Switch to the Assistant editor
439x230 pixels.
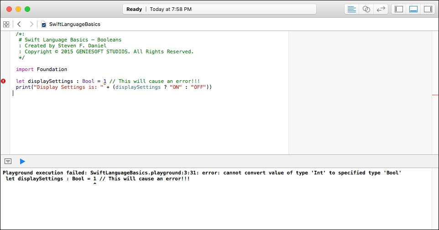tap(366, 9)
